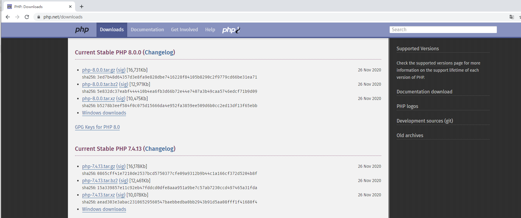The image size is (521, 218).
Task: Open the Documentation nav item
Action: [x=147, y=30]
